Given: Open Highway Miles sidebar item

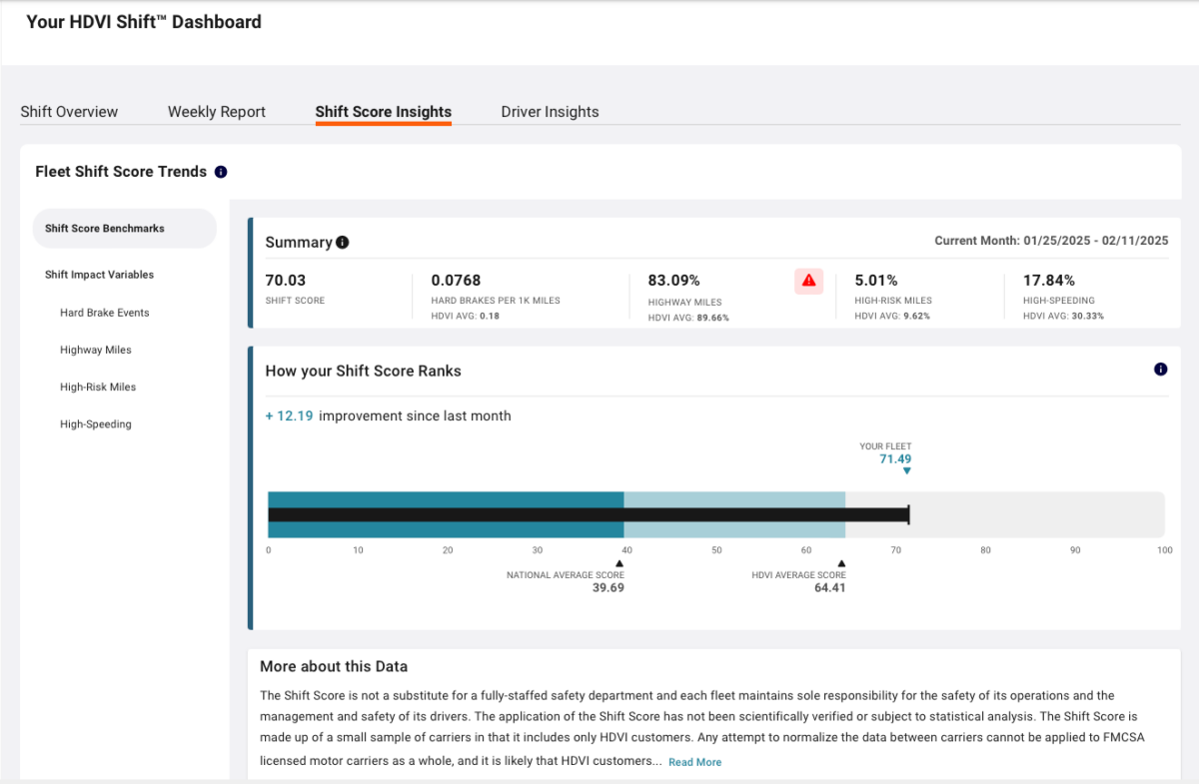Looking at the screenshot, I should 95,350.
